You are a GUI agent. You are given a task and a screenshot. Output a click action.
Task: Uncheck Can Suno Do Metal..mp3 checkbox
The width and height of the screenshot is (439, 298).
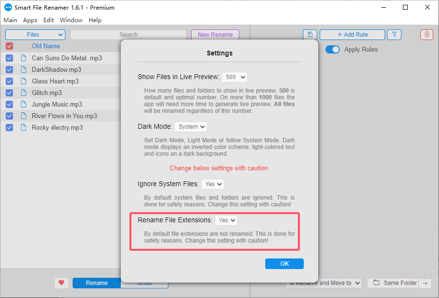[9, 58]
